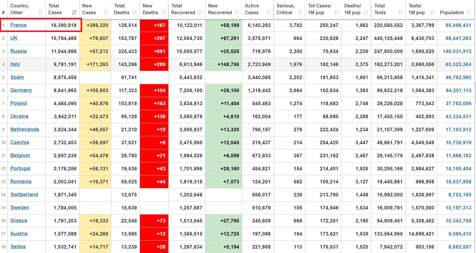This screenshot has height=253, width=476.
Task: Sort by Total Tests column icon
Action: 401,12
